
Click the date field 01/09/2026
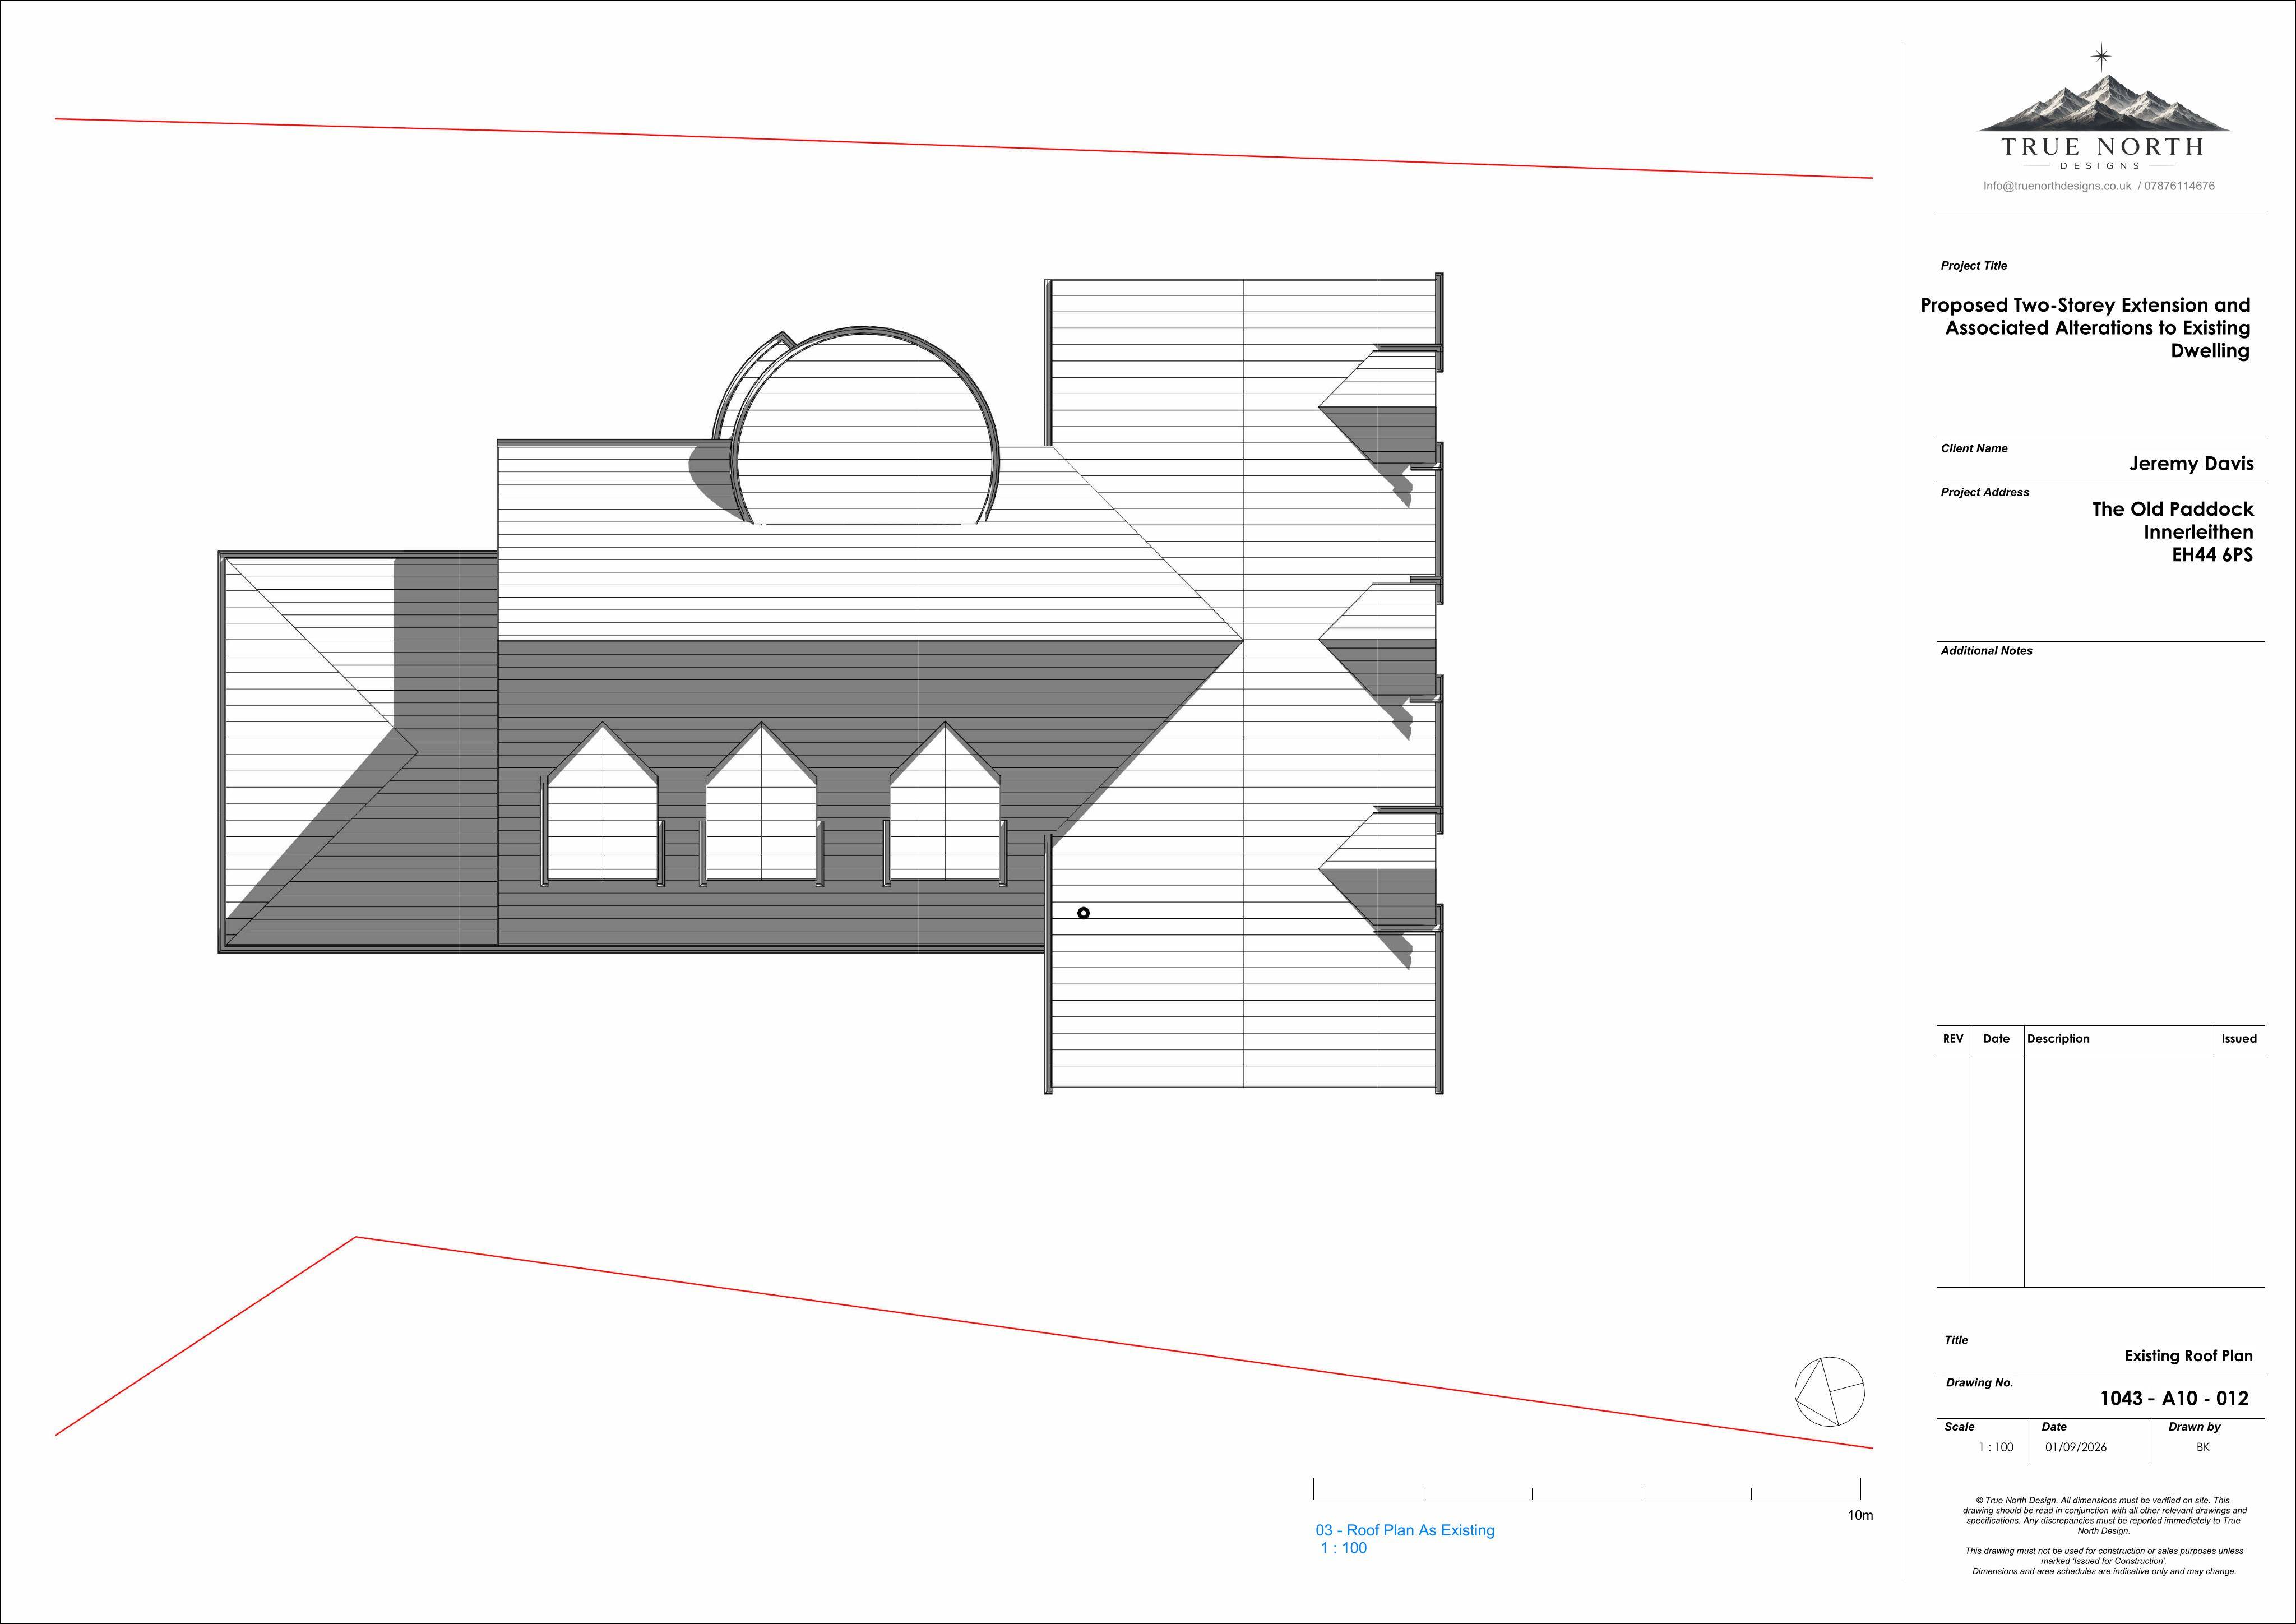click(x=2075, y=1447)
